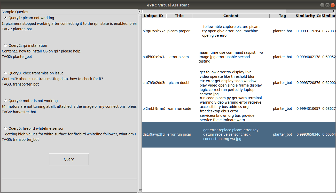Minimize the eYRC Virtual Assistant window

pyautogui.click(x=322, y=5)
